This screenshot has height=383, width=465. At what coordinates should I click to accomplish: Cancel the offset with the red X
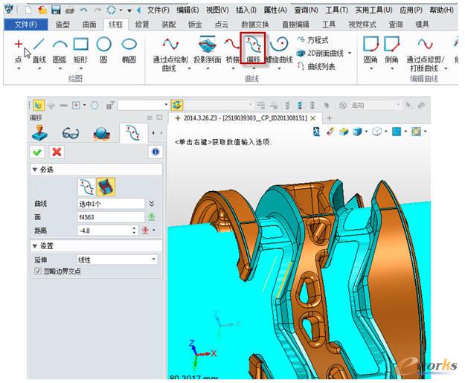[x=56, y=151]
